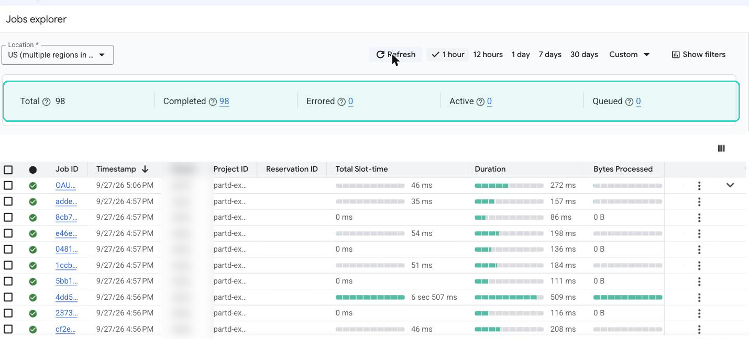Select checkbox for job 5bb1...
The image size is (749, 339).
click(8, 281)
